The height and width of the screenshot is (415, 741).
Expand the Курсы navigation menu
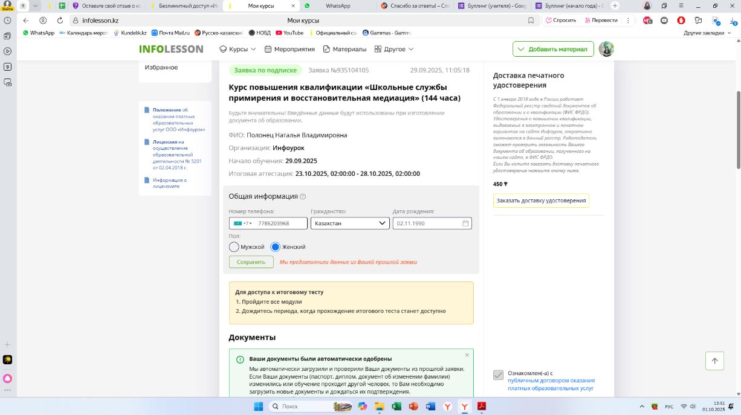[x=238, y=49]
